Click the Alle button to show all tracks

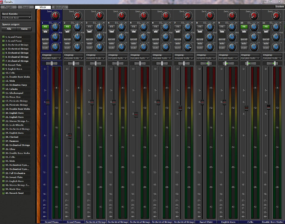[9, 29]
